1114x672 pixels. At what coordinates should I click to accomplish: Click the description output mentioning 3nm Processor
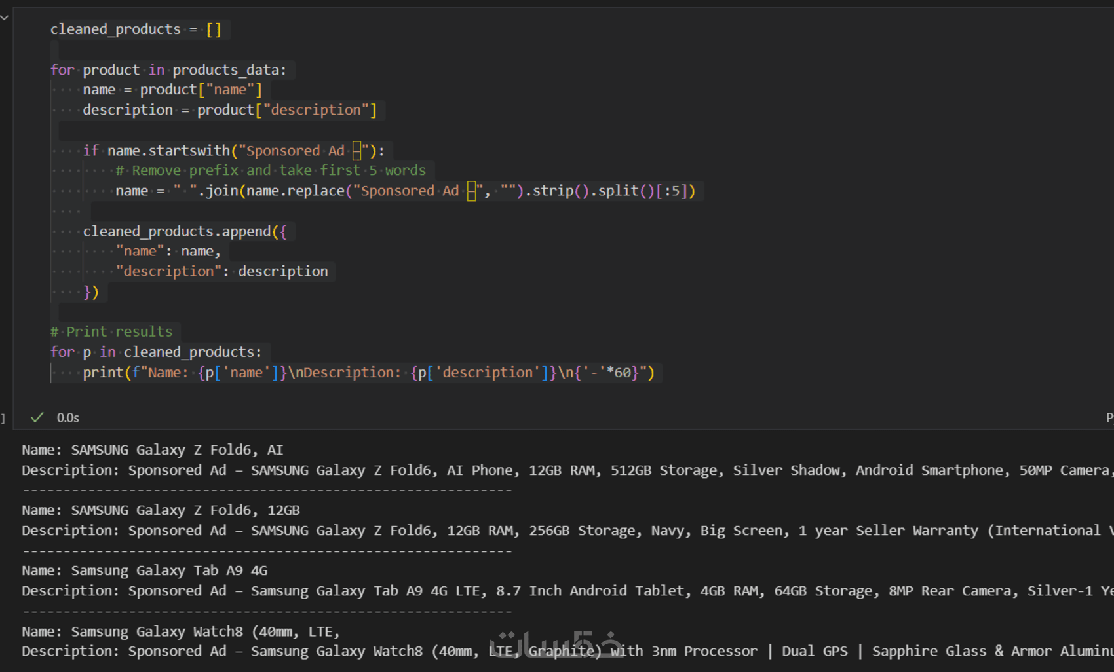pos(567,652)
